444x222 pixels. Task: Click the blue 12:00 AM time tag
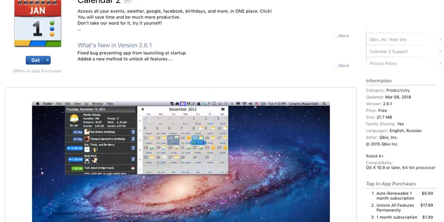[75, 148]
